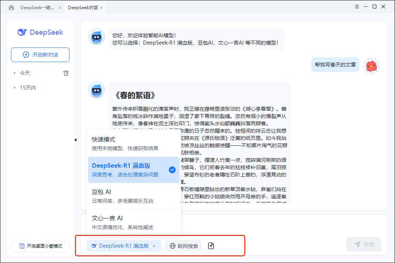
Task: Click the blue checkmark on DeepSeek-R1 满血版
Action: pos(172,170)
